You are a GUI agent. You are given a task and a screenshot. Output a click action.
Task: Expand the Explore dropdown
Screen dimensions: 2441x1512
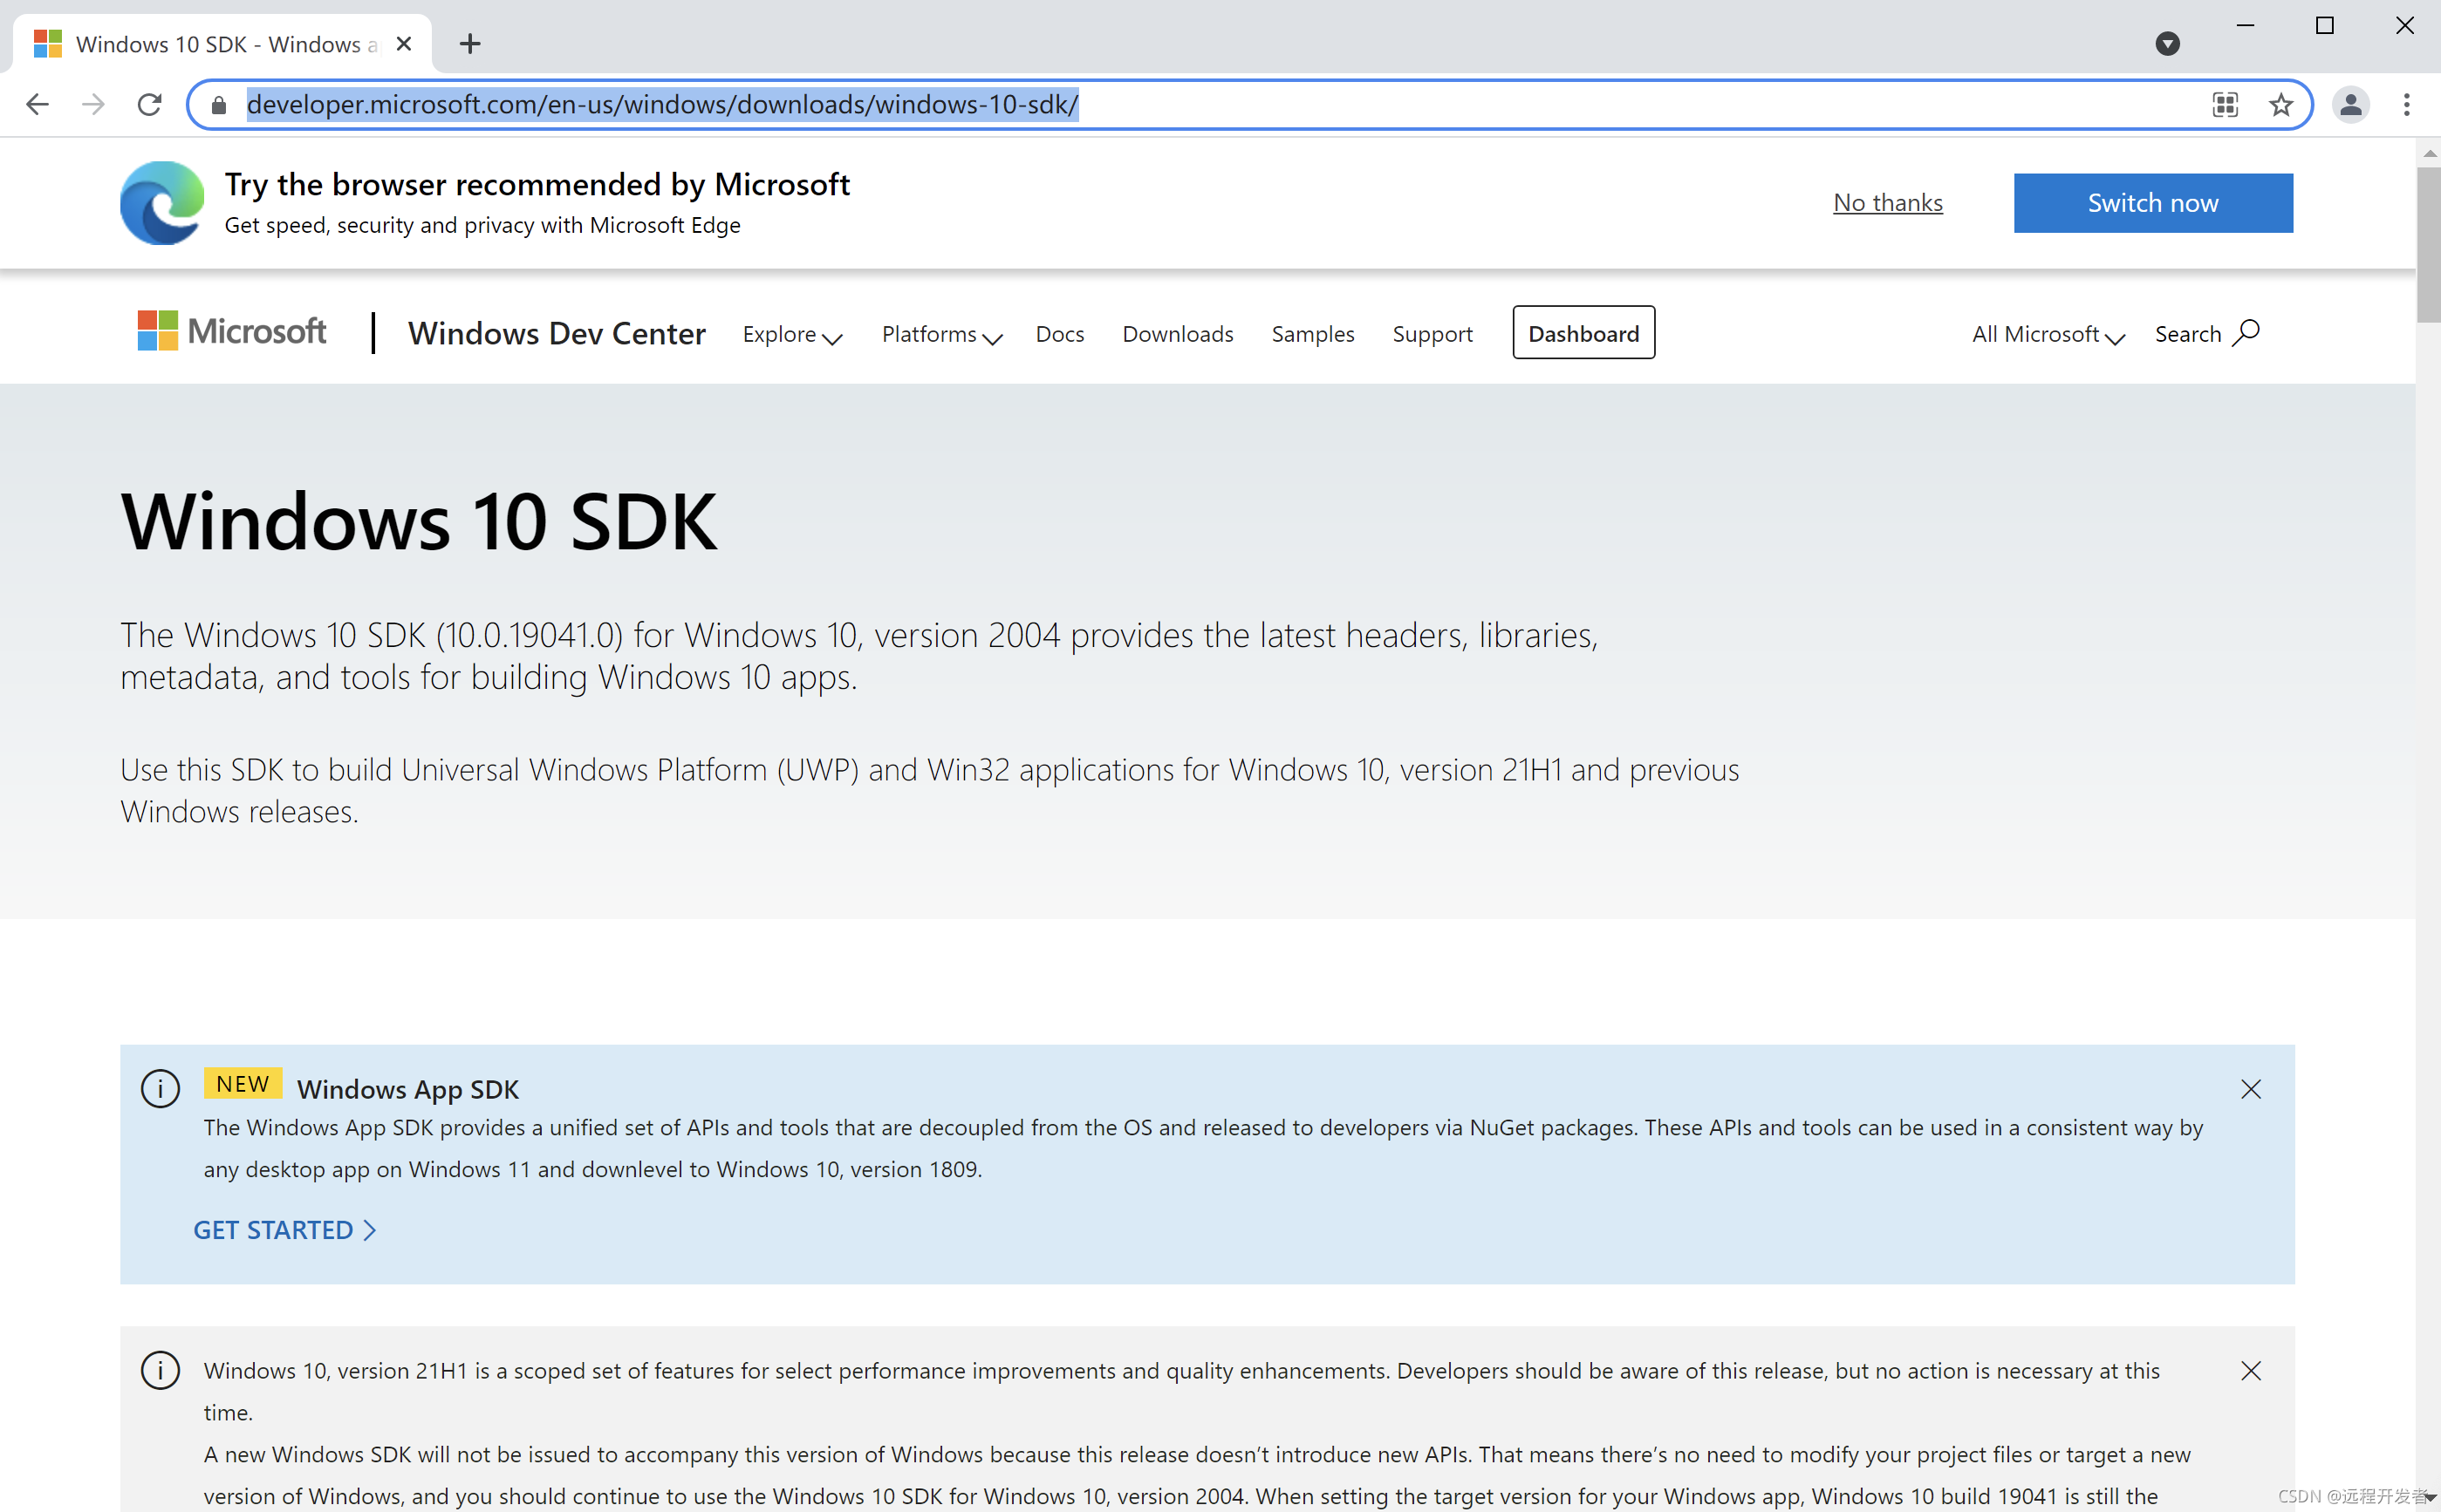(x=791, y=334)
